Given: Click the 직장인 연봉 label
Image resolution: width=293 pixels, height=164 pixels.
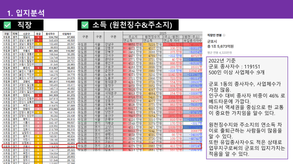Looking at the screenshot, I should (x=214, y=35).
